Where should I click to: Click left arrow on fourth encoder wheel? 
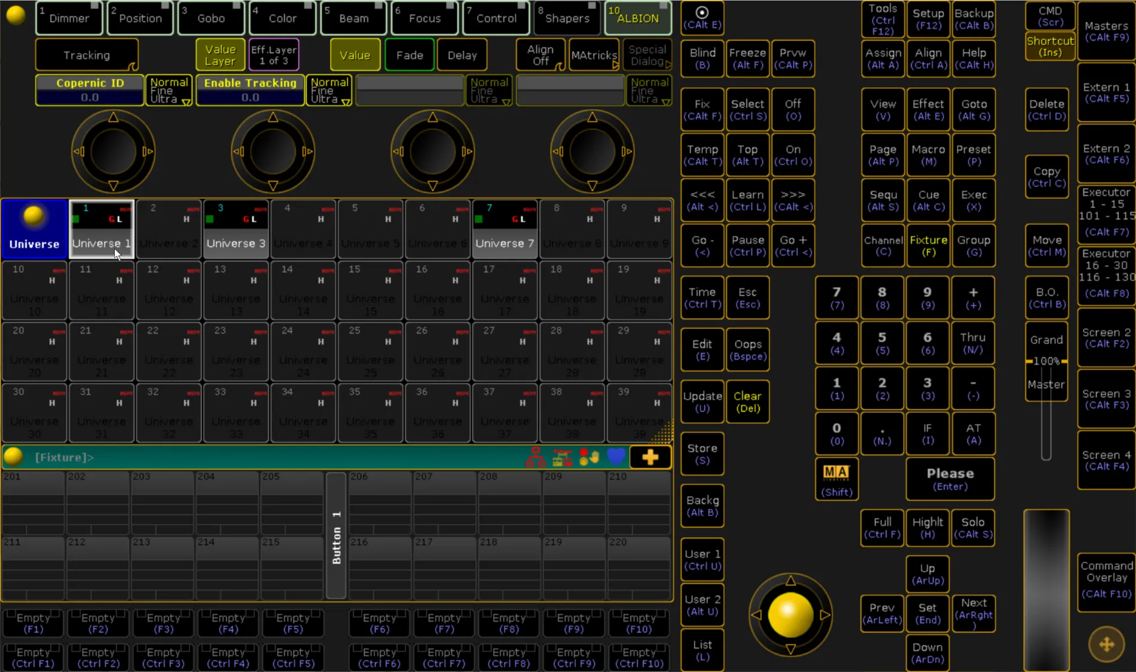(557, 152)
